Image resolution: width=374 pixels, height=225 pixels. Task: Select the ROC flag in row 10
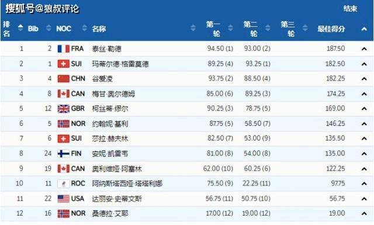[x=64, y=184]
